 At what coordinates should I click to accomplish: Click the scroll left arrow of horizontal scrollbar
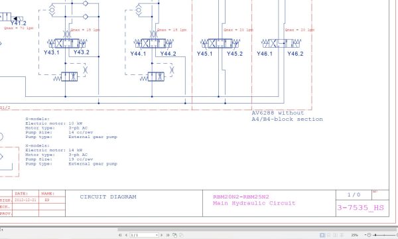click(2, 230)
